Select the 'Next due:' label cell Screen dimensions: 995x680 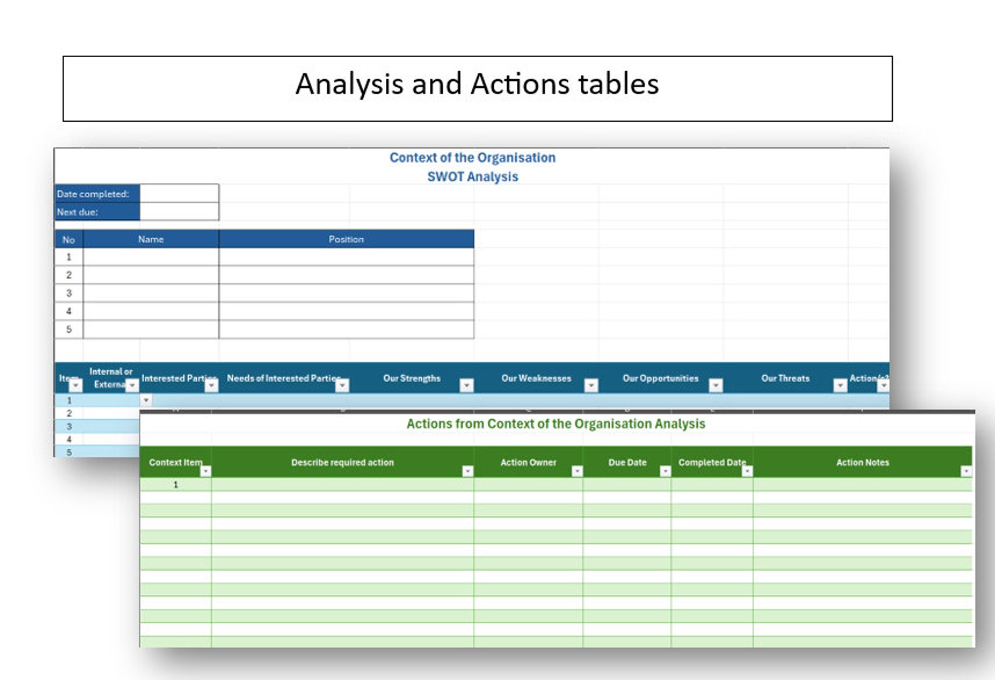[97, 212]
